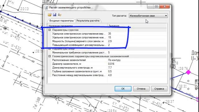Switch to Входные параметры tab
This screenshot has width=199, height=112.
pos(61,21)
